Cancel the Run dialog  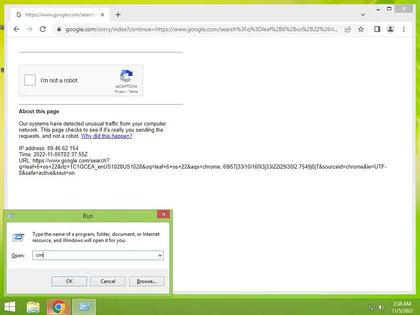(108, 281)
